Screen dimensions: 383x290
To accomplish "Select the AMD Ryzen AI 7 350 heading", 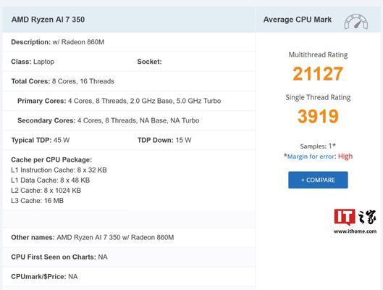I will click(x=48, y=20).
